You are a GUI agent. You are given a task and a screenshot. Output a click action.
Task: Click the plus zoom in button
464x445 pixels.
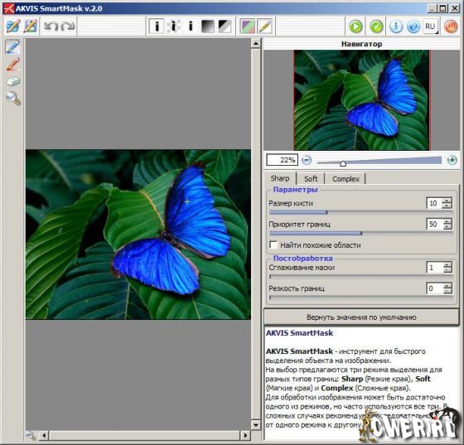tap(452, 160)
